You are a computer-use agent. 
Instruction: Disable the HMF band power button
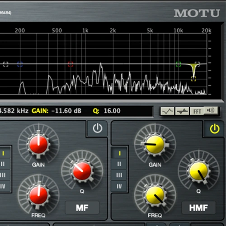pos(215,129)
